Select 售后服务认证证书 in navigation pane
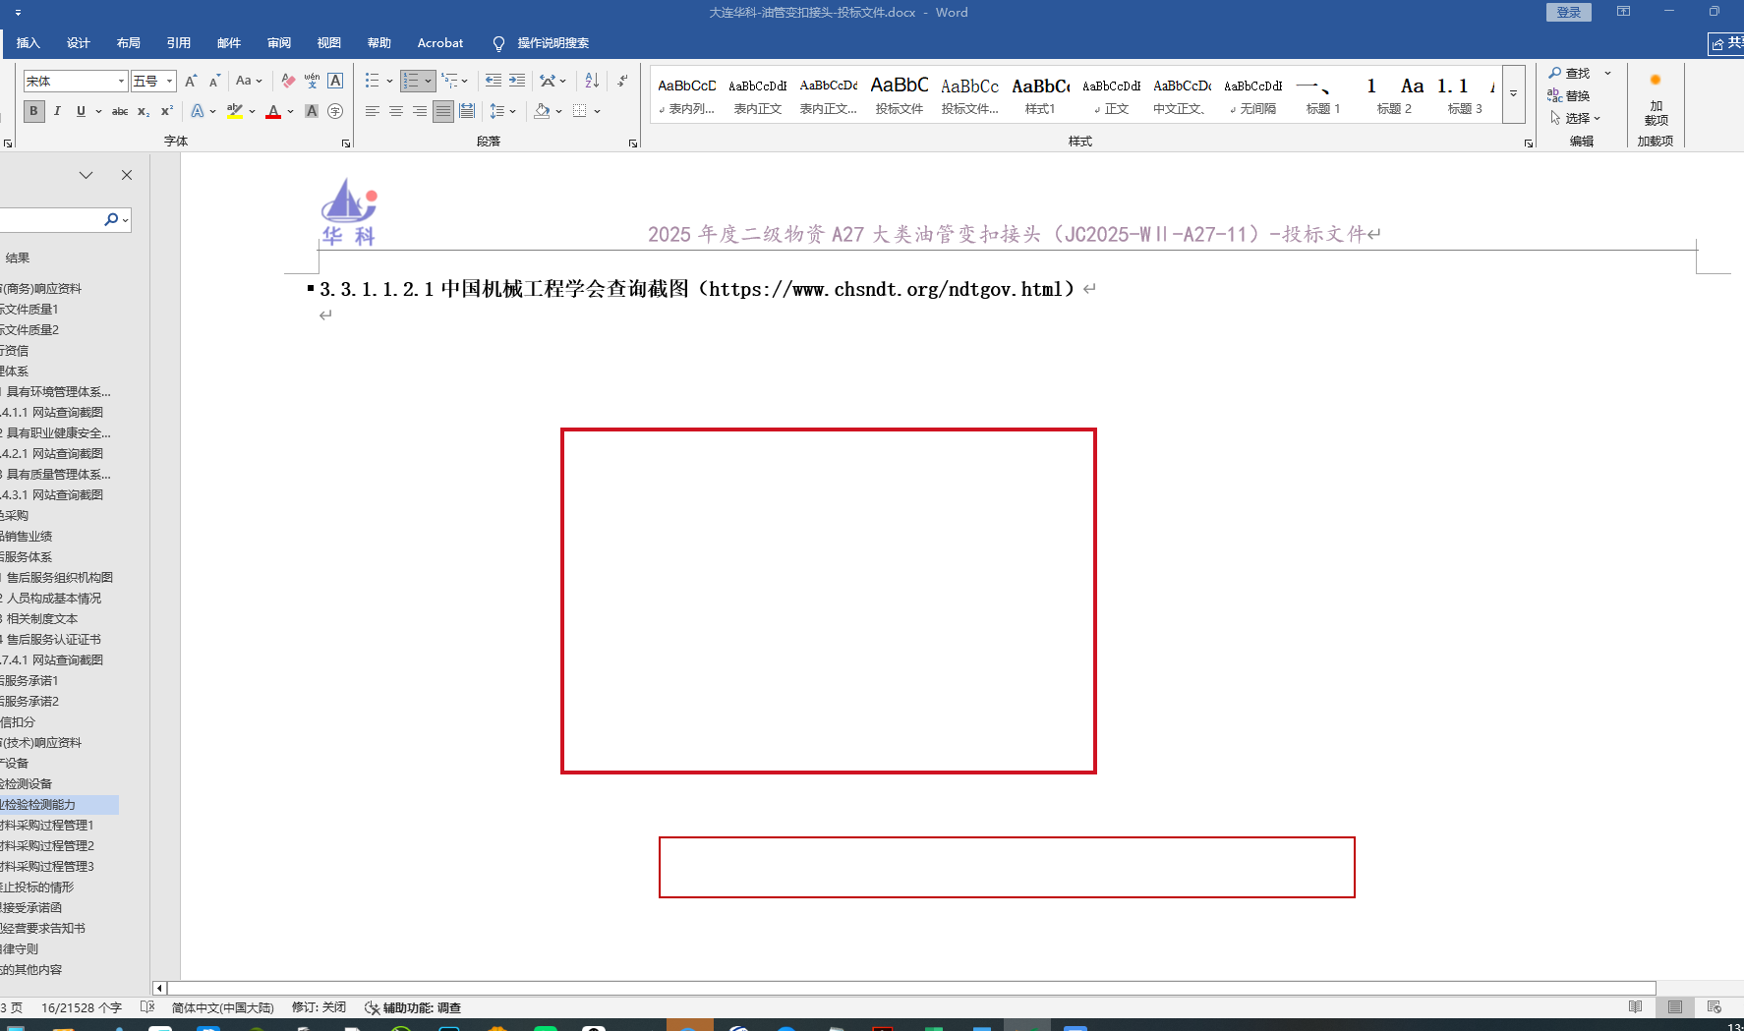Screen dimensions: 1744x1031 tap(53, 640)
